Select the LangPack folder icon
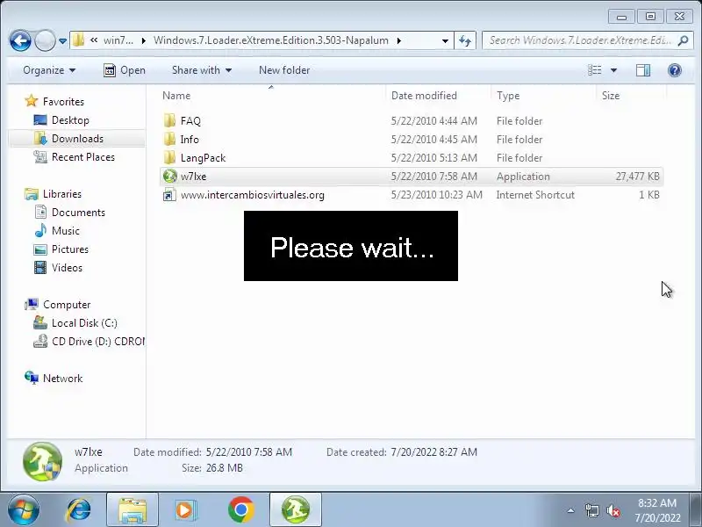The height and width of the screenshot is (527, 702). (169, 157)
